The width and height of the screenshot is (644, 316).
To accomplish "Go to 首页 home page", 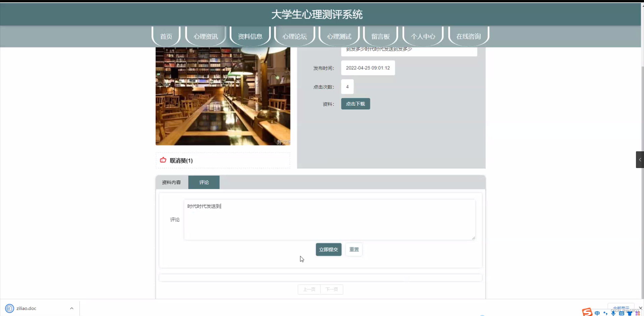I will coord(166,36).
